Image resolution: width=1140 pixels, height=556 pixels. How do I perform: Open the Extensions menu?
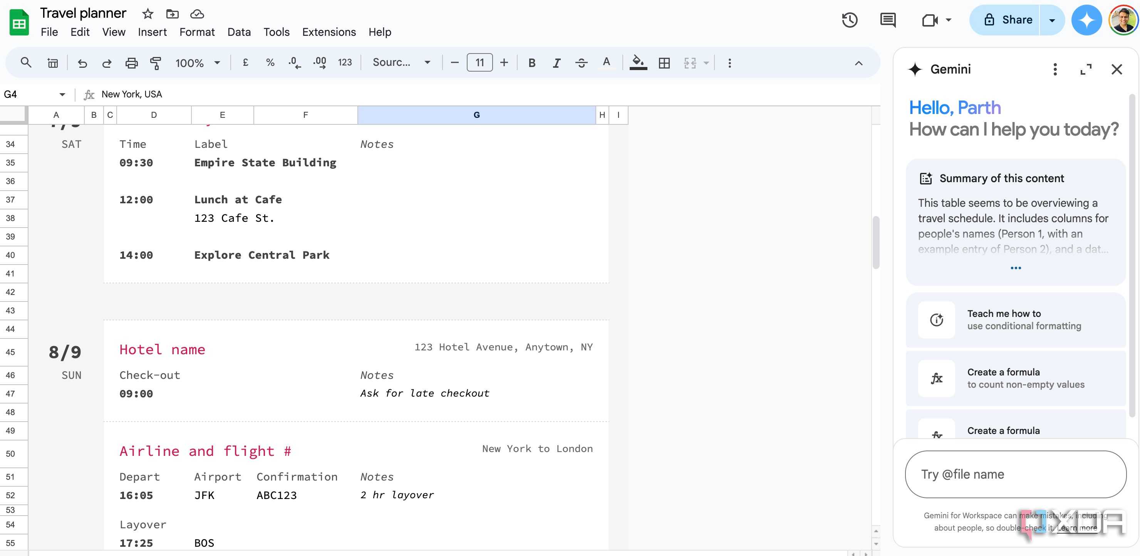pyautogui.click(x=329, y=32)
